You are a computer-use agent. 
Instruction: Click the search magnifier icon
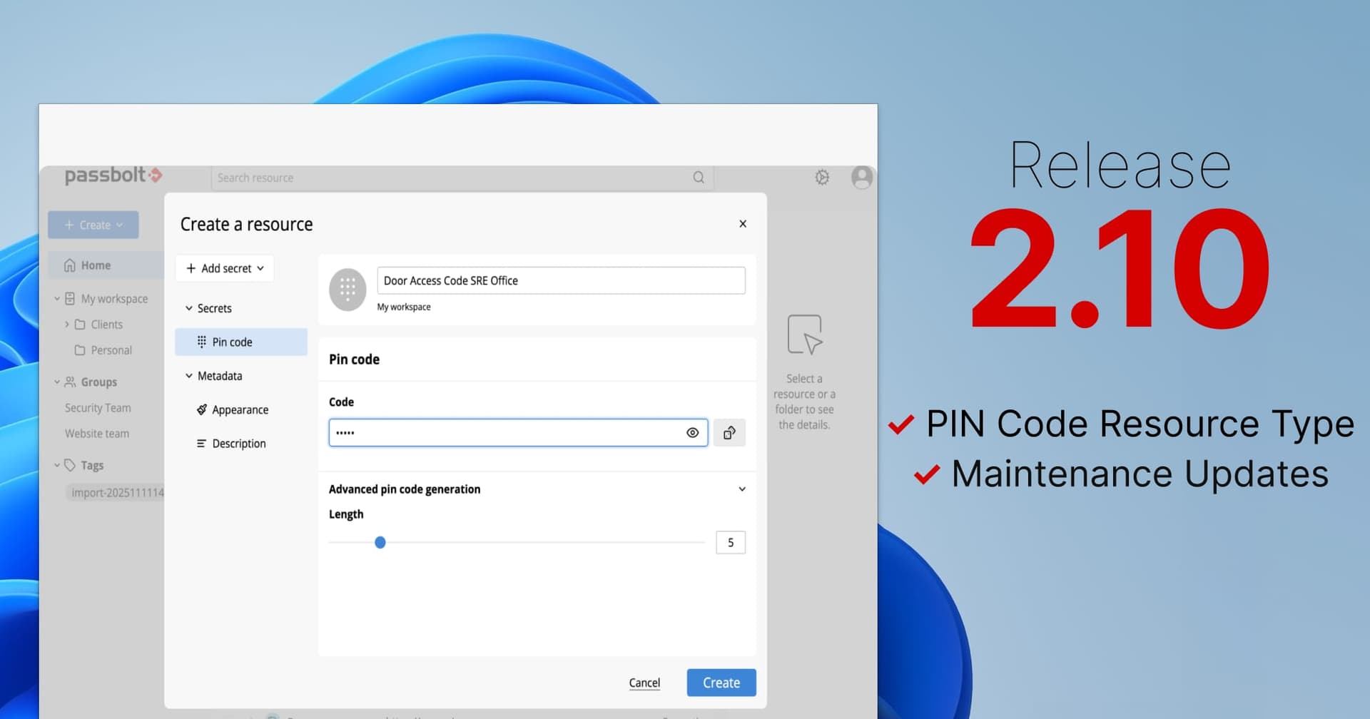(699, 178)
